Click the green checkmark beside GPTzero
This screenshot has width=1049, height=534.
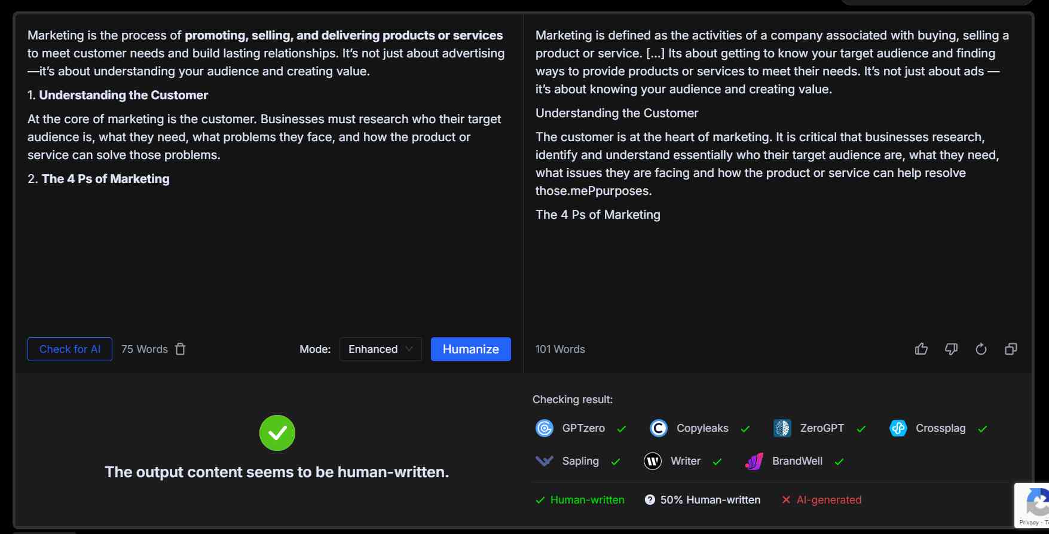coord(622,429)
